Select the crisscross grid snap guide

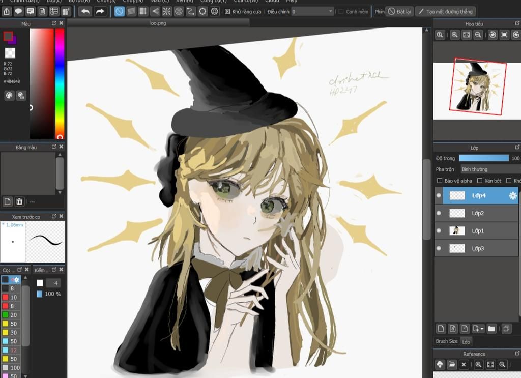pyautogui.click(x=143, y=11)
